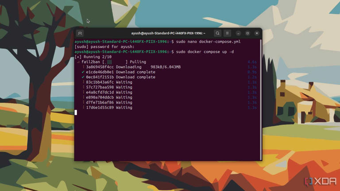Click the terminal title bar text
This screenshot has height=191, width=340.
coord(168,33)
